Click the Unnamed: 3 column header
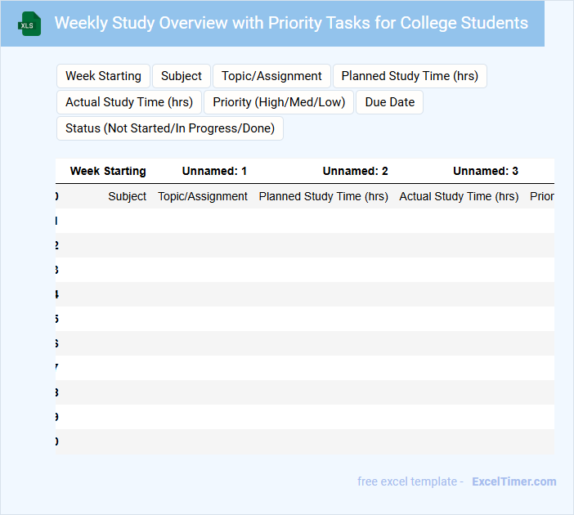 486,171
